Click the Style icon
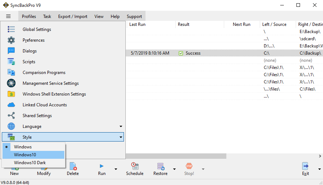 point(11,137)
